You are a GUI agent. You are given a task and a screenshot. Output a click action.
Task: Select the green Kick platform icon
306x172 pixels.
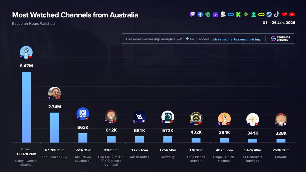point(238,15)
